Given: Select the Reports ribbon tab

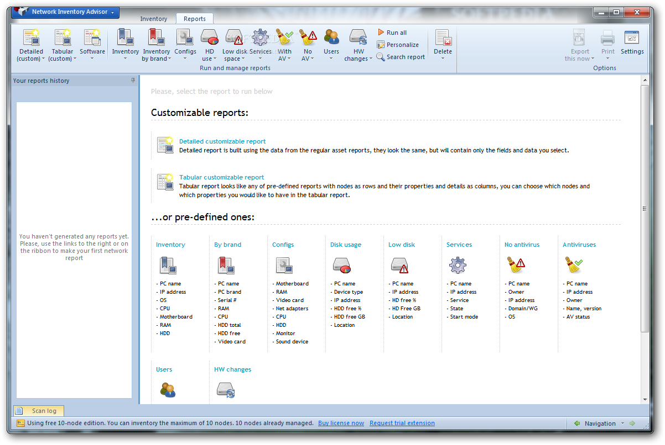Looking at the screenshot, I should [195, 19].
